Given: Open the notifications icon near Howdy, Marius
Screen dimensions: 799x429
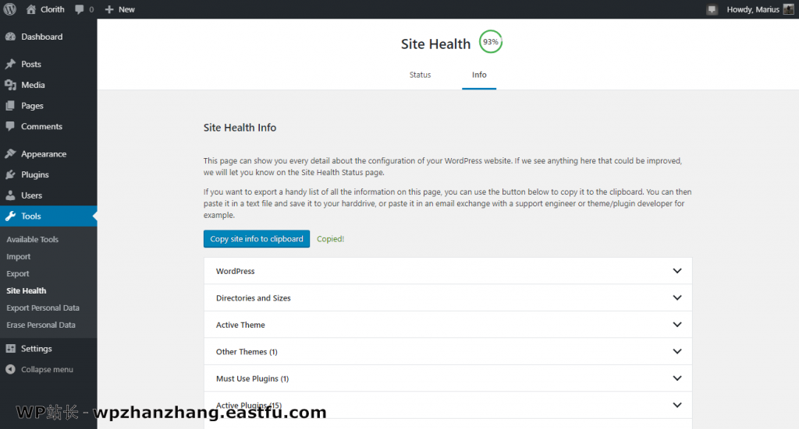Looking at the screenshot, I should 712,9.
